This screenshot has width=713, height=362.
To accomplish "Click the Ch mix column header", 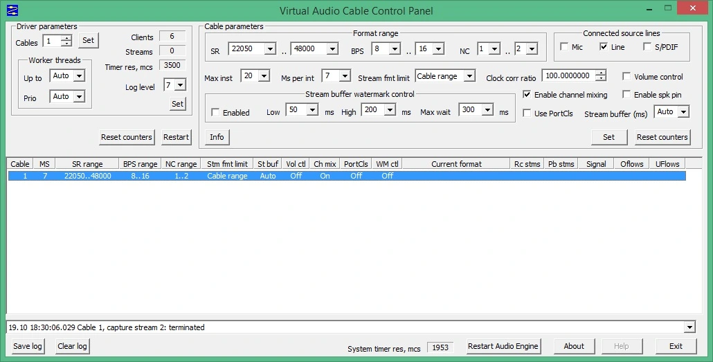I will coord(325,164).
